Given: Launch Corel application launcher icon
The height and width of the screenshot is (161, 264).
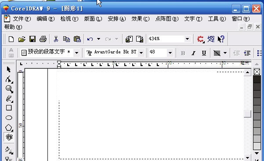Looking at the screenshot, I should click(200, 39).
